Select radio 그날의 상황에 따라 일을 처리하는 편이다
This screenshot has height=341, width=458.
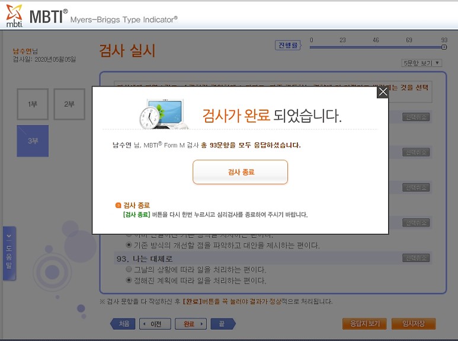pos(129,269)
